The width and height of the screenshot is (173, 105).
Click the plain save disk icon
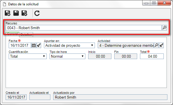16,13
